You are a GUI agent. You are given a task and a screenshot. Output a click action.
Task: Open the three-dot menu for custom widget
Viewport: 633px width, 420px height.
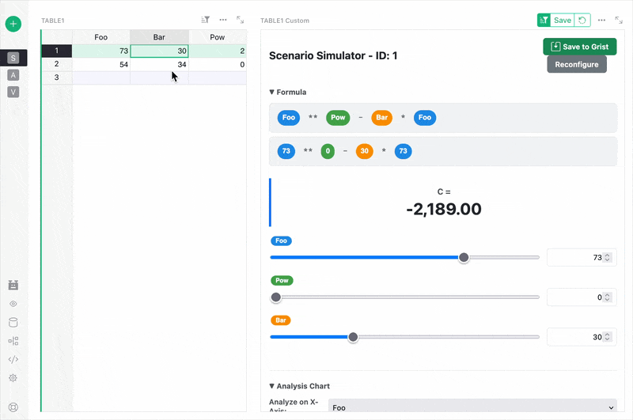click(x=602, y=20)
